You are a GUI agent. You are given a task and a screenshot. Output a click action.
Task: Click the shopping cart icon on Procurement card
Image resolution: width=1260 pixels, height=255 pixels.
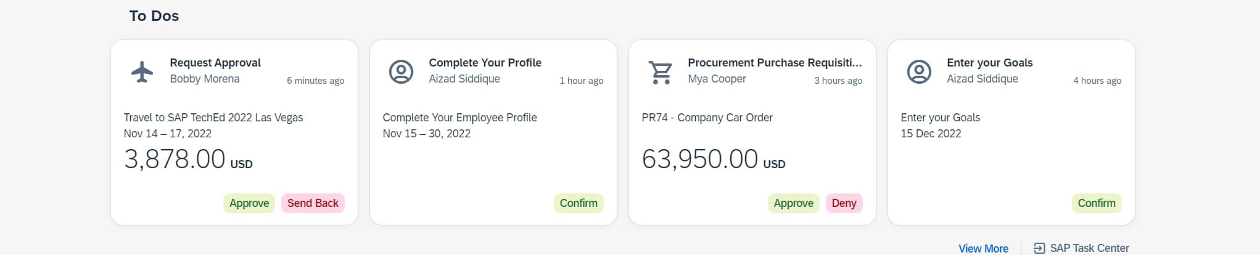[x=661, y=72]
